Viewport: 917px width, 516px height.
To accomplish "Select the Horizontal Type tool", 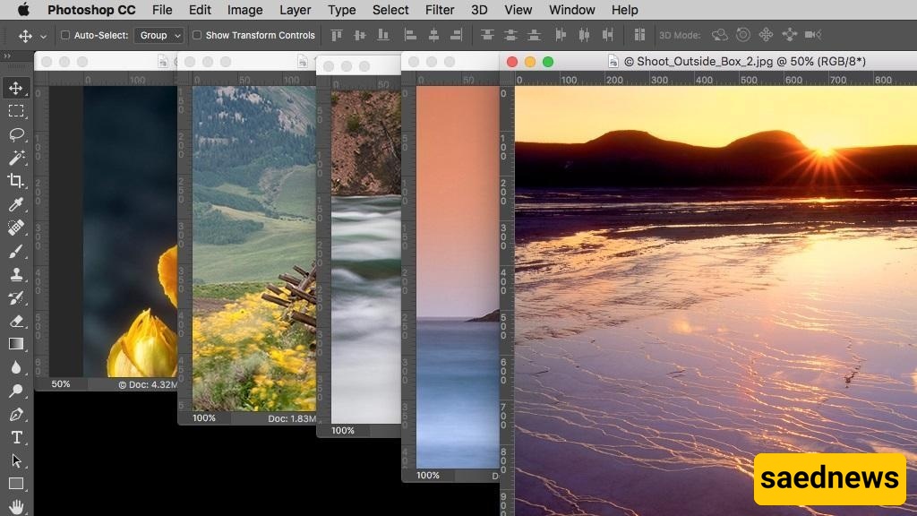I will coord(16,438).
